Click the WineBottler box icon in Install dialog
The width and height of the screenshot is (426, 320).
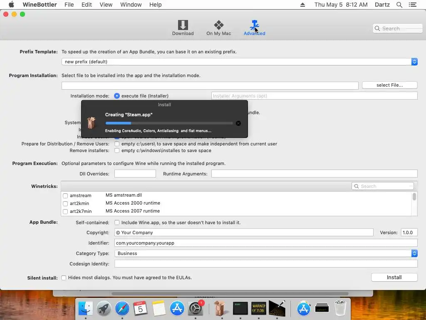pos(91,123)
